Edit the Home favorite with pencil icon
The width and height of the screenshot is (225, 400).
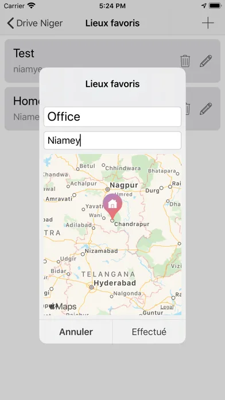[x=206, y=109]
